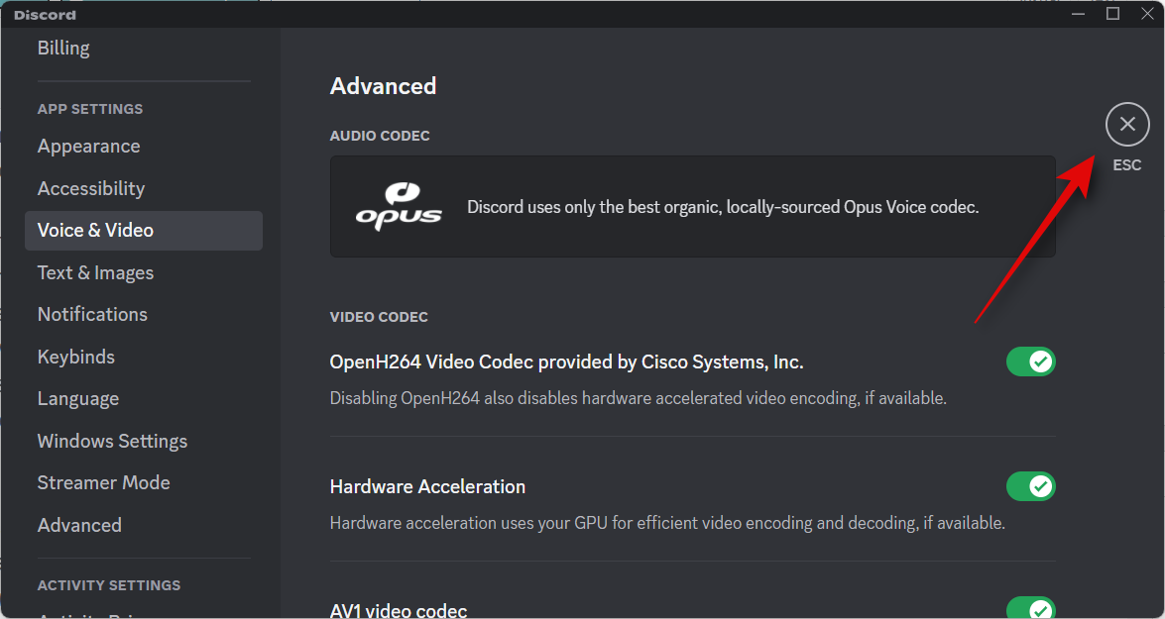Go to Windows Settings section
Image resolution: width=1165 pixels, height=619 pixels.
112,441
